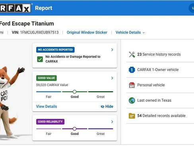
Task: Expand the Good Reliability card chevron
Action: point(112,122)
